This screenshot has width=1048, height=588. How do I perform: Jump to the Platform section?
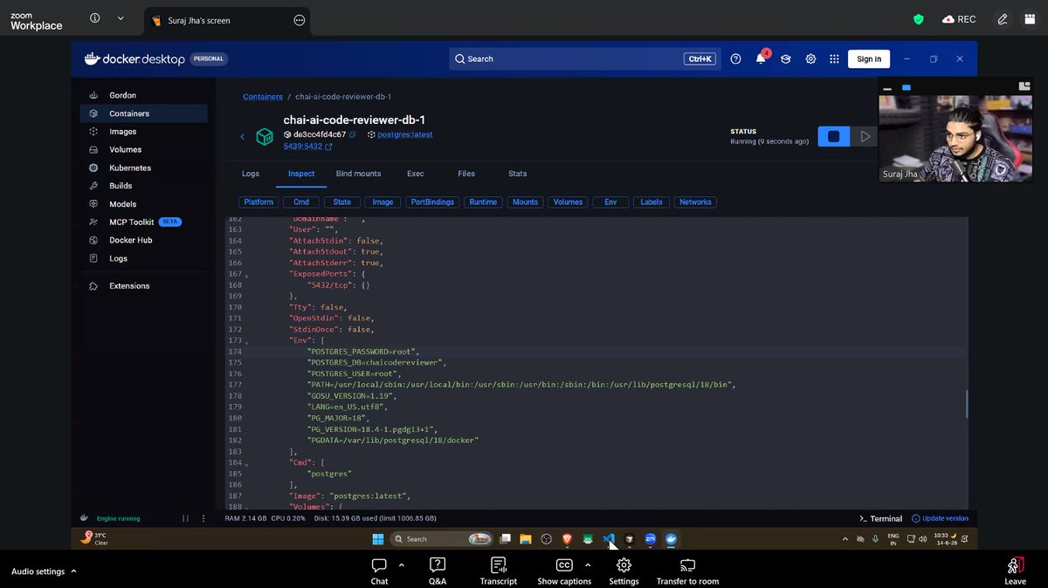click(x=259, y=202)
